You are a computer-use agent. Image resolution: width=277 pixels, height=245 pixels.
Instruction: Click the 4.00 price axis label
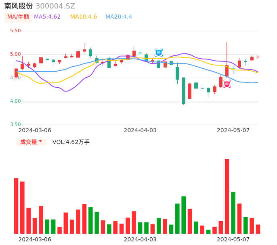click(15, 101)
